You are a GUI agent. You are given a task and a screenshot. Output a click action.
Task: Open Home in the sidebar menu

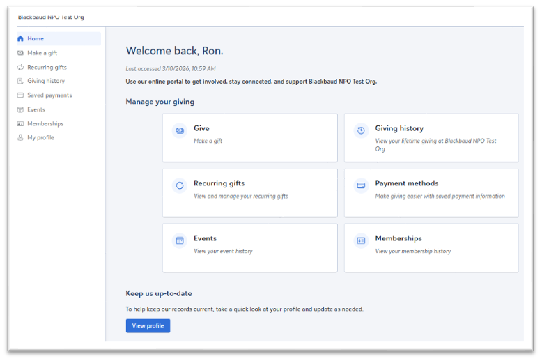coord(59,39)
